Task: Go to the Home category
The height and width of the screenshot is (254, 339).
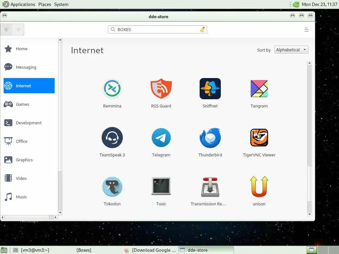Action: [29, 49]
